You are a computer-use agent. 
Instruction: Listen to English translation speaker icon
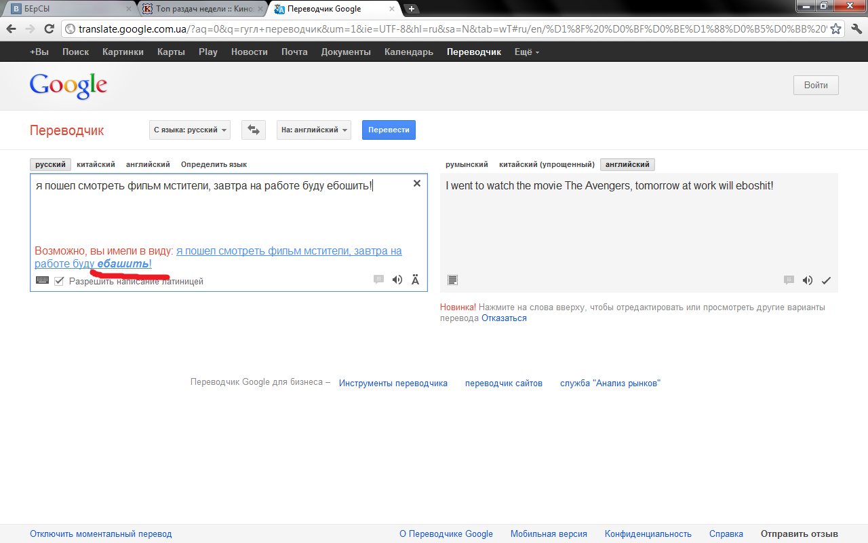(x=808, y=280)
